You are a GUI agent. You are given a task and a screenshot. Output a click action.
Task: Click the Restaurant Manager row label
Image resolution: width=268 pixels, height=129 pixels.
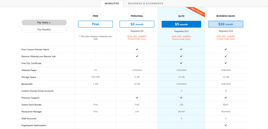[x=32, y=111]
